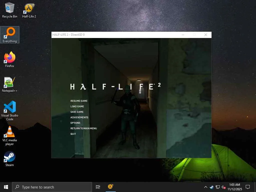
Task: Open the notification center icon
Action: point(248,187)
